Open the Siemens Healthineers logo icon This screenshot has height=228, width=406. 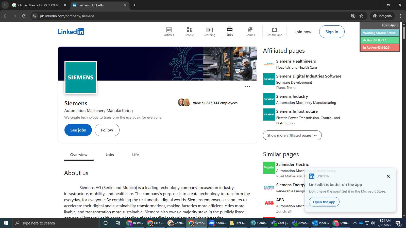coord(269,64)
